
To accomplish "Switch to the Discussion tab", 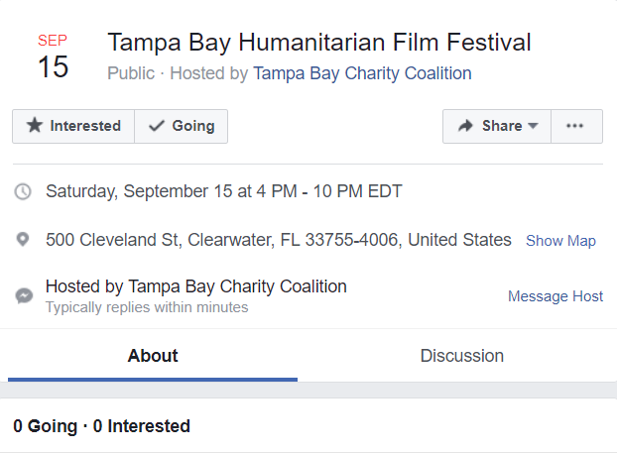I will click(x=462, y=356).
